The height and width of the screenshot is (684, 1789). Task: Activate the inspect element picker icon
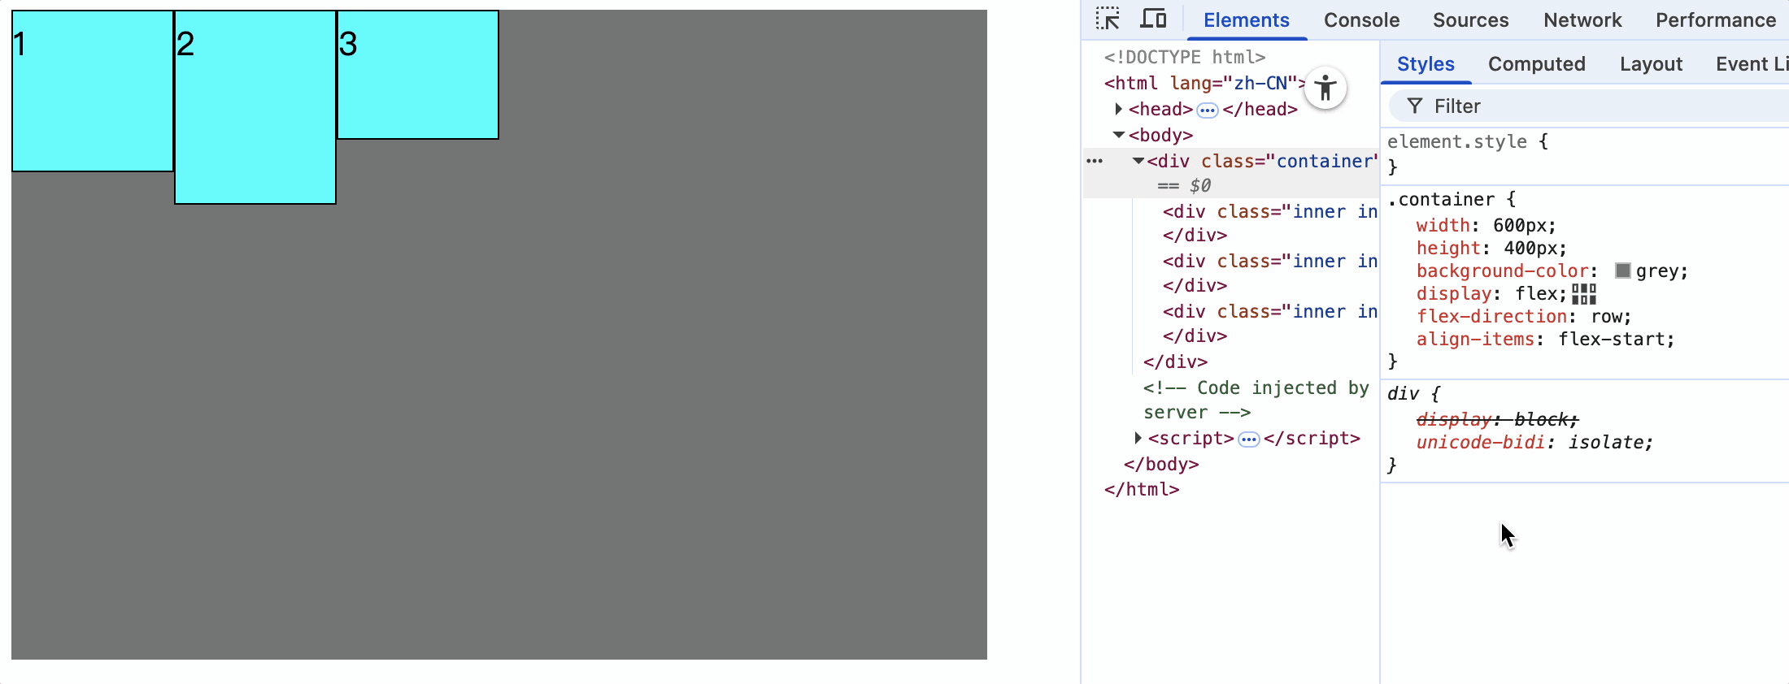click(1108, 19)
